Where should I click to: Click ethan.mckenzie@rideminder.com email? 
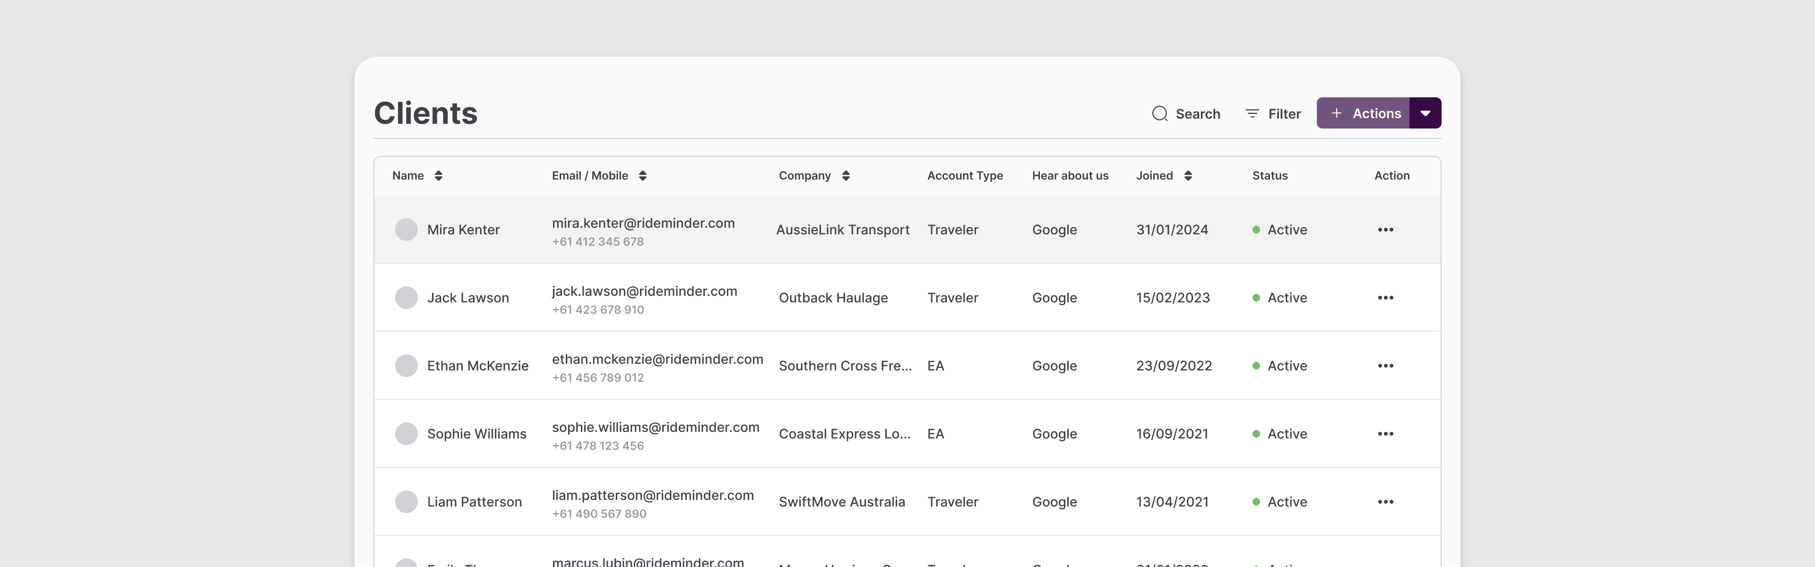point(657,359)
